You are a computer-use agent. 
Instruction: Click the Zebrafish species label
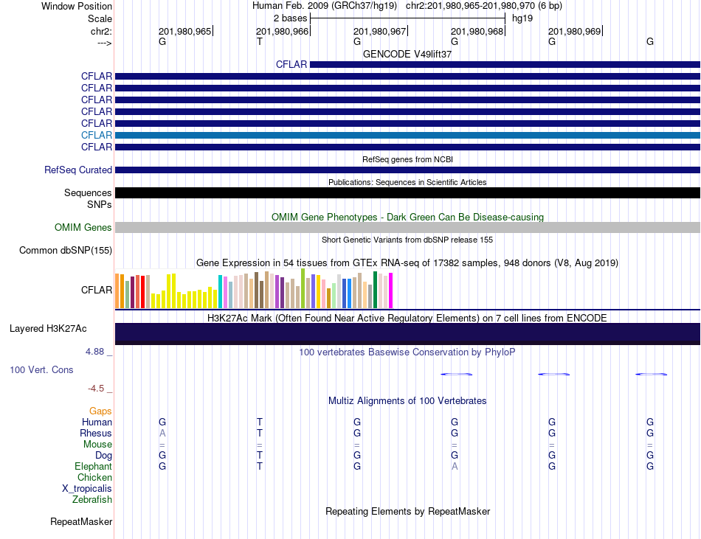pyautogui.click(x=92, y=499)
